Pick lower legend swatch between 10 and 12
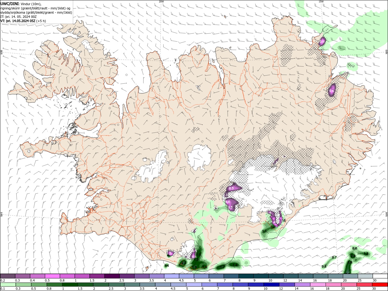This screenshot has height=291, width=388. (x=271, y=285)
